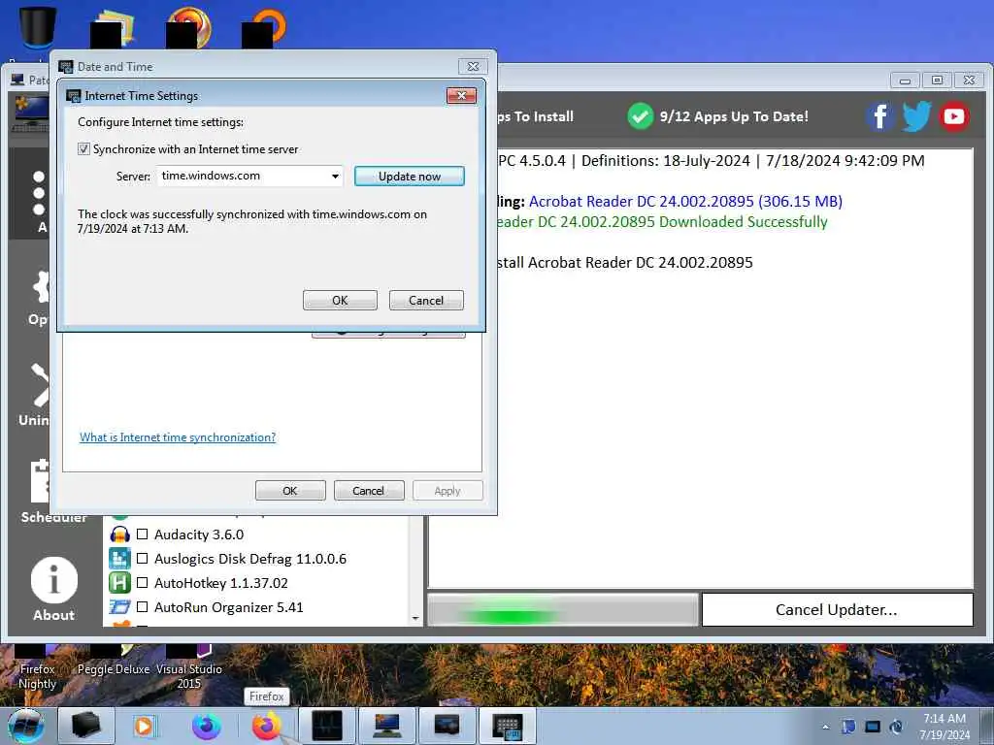Select the AutoRun Organizer 5.41 entry text
This screenshot has height=745, width=994.
point(229,607)
